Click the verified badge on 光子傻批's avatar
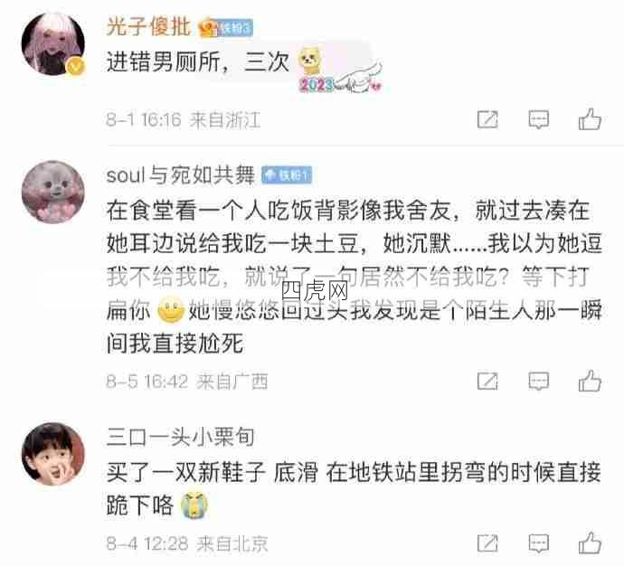The image size is (624, 566). pos(76,66)
